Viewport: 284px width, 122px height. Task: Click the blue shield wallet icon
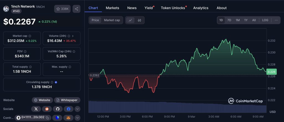57,118
